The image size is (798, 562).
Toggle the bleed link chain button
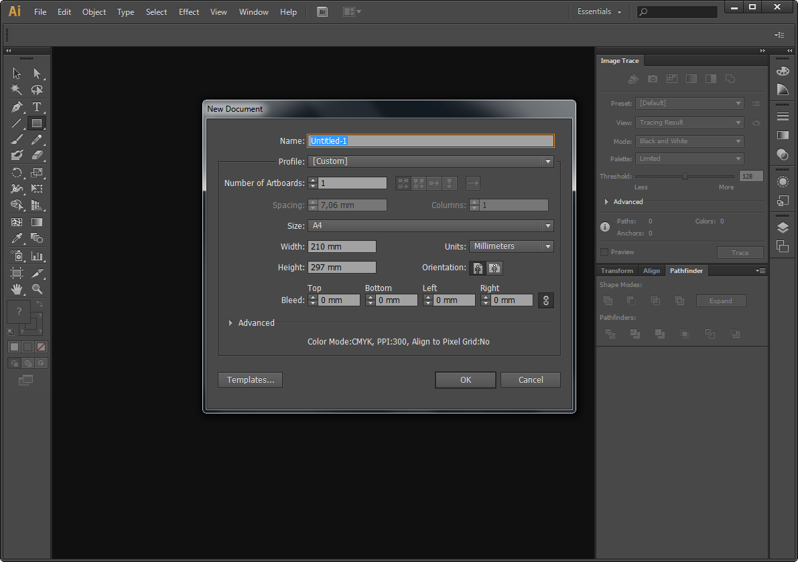pos(545,300)
